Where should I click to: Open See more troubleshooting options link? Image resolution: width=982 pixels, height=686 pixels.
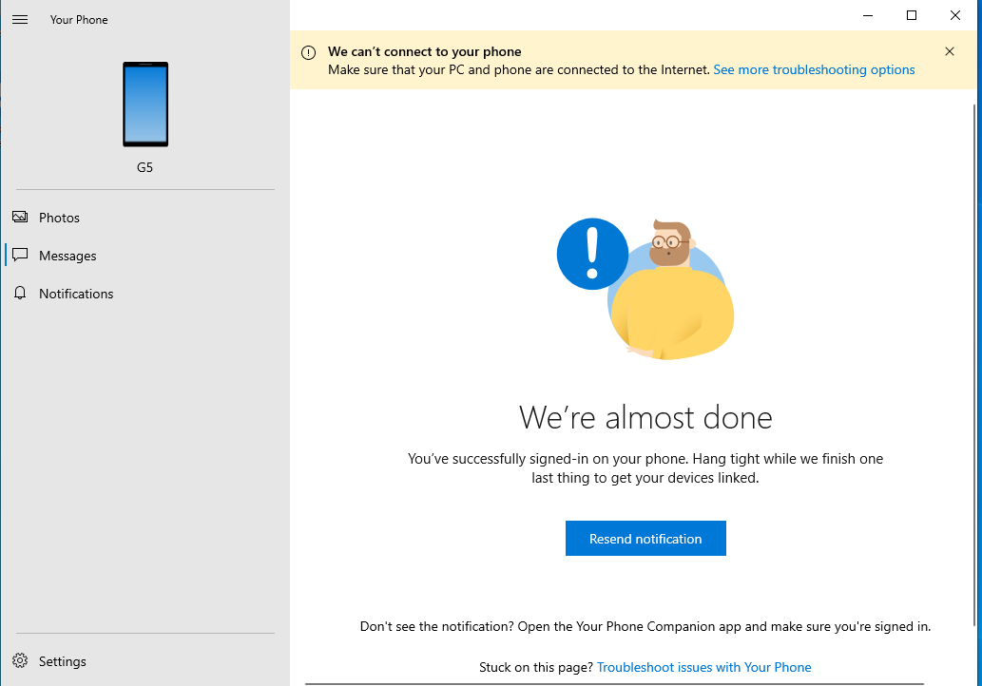pyautogui.click(x=814, y=70)
